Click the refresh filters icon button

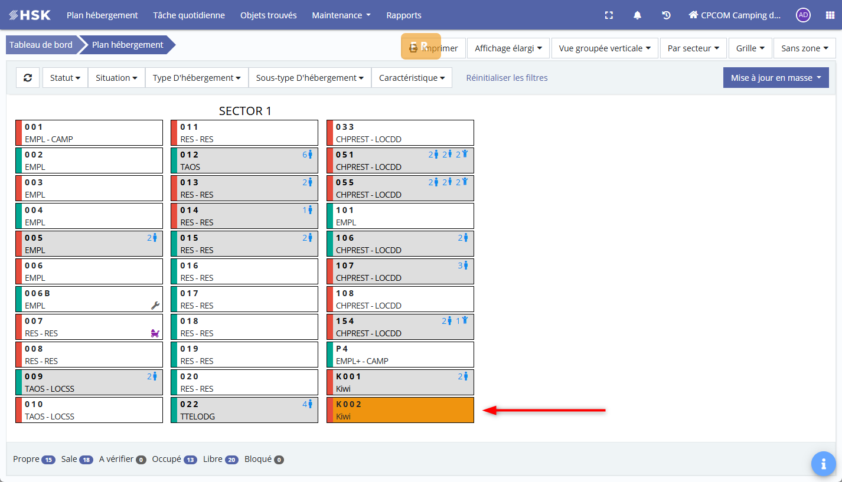(x=28, y=78)
